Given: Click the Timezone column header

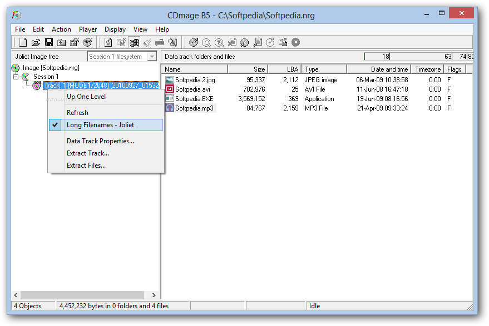Looking at the screenshot, I should pyautogui.click(x=428, y=69).
